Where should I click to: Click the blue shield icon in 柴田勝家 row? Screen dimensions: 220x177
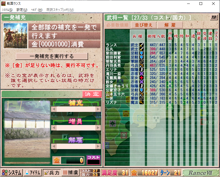142,53
